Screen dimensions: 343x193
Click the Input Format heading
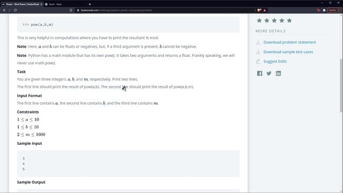[x=29, y=95]
